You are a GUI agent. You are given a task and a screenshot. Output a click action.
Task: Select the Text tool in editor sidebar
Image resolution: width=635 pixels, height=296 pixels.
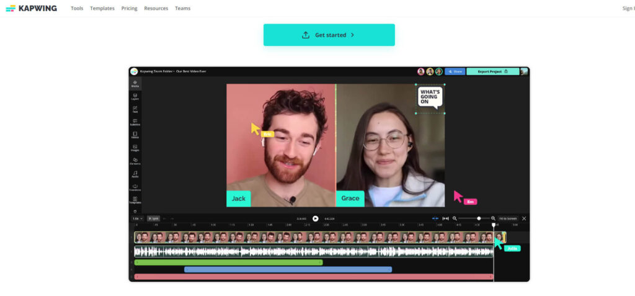pos(135,109)
